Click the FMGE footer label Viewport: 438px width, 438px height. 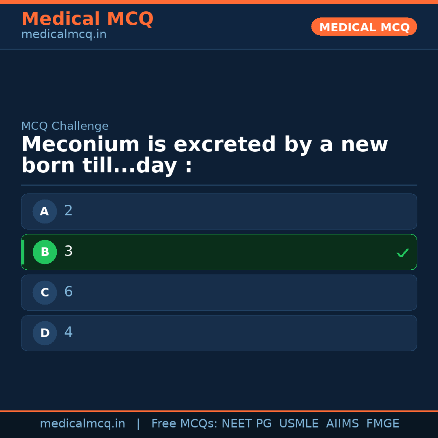point(382,423)
